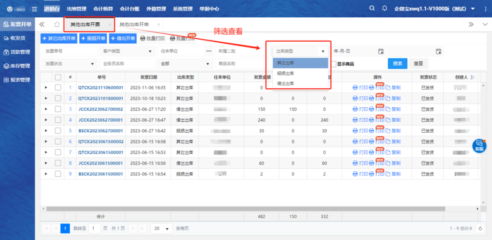Check the box for row BSCK2023061500001
This screenshot has height=240, width=492.
(x=58, y=174)
